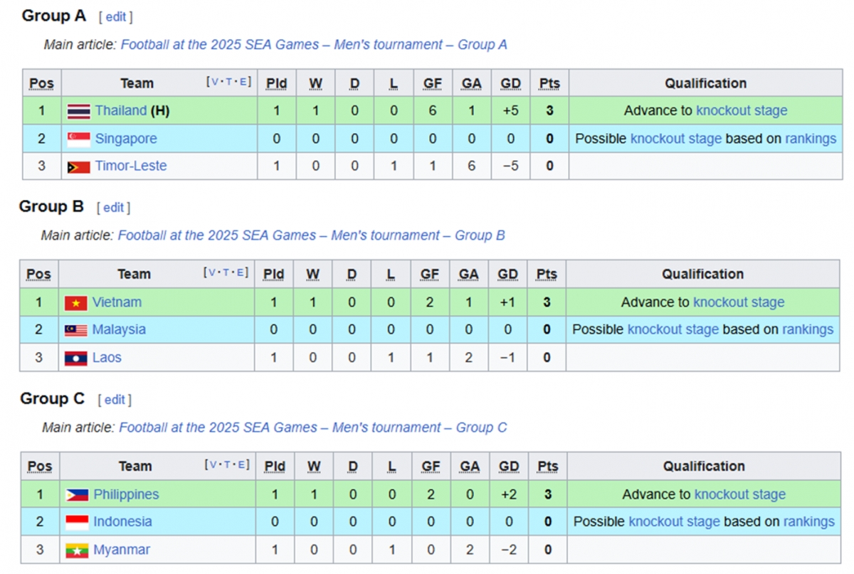Click the knockout stage link in Thailand row
This screenshot has height=574, width=854.
(742, 110)
